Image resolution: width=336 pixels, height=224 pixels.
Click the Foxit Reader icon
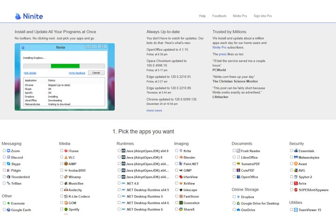238,151
